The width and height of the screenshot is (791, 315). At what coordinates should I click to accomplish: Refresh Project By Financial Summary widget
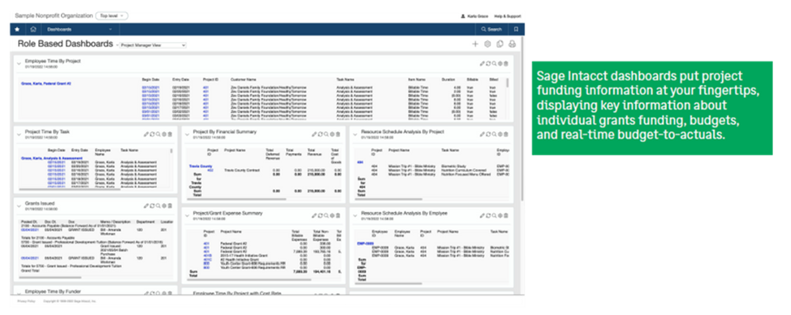(x=320, y=134)
